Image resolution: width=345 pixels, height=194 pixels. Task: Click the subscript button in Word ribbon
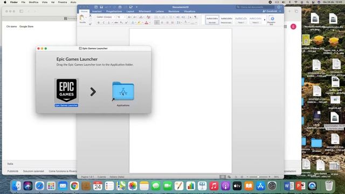point(121,23)
